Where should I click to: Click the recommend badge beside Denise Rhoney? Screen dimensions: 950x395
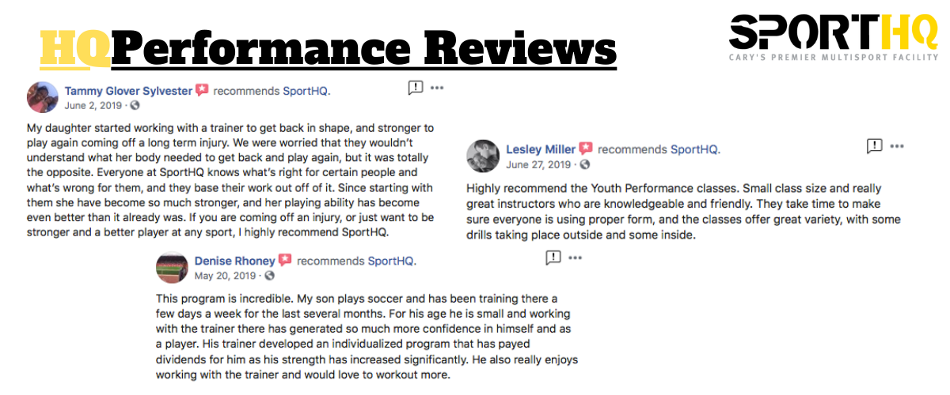(285, 261)
